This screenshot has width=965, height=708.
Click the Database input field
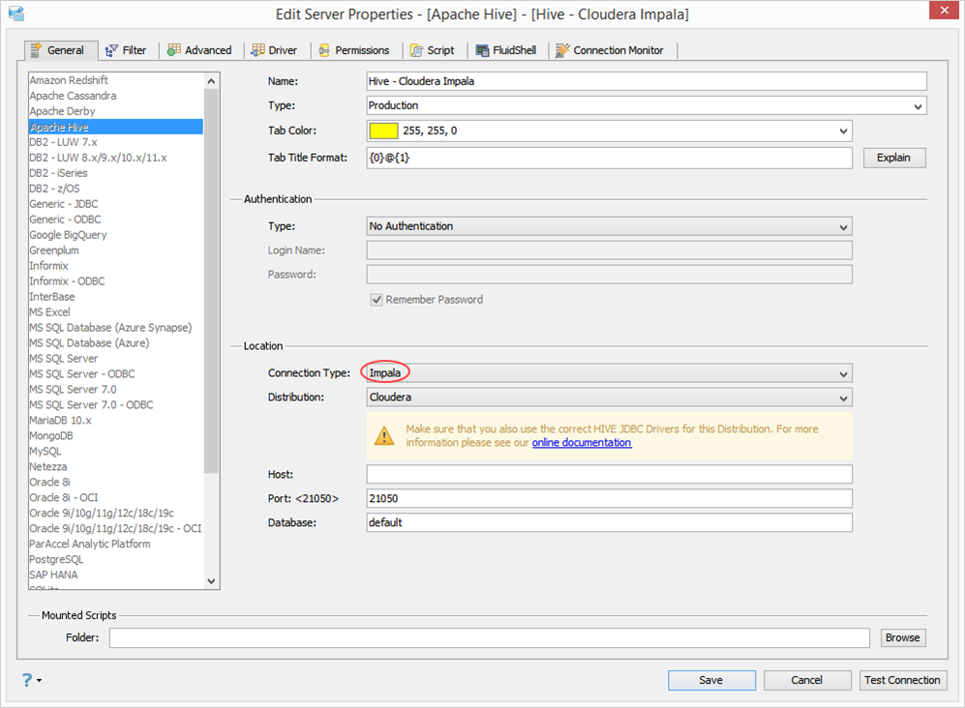tap(609, 522)
